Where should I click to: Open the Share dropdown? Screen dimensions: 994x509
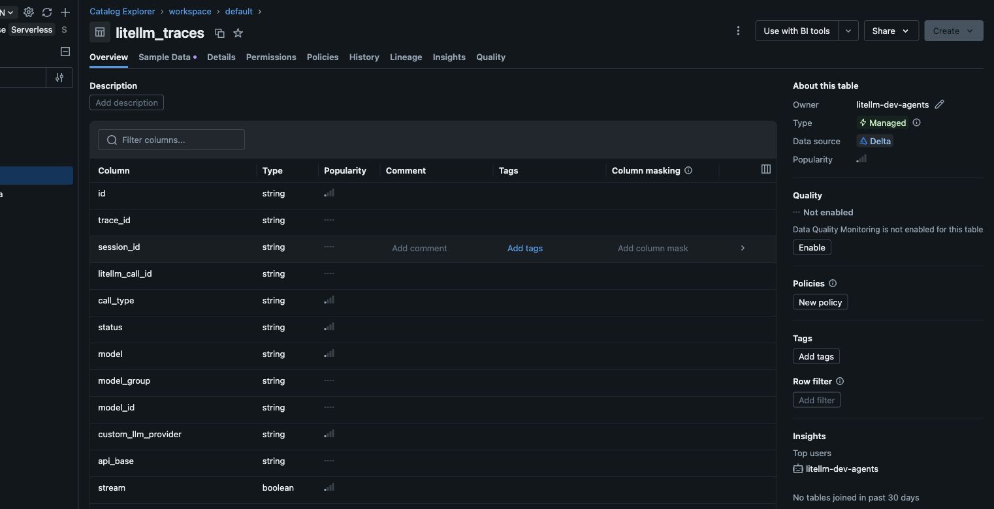tap(891, 31)
